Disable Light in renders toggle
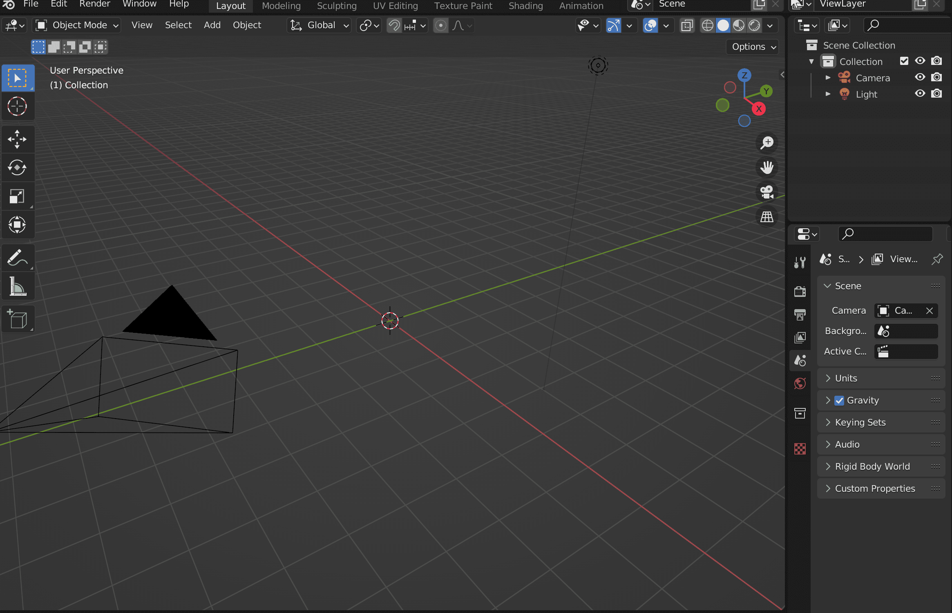The height and width of the screenshot is (613, 952). pyautogui.click(x=936, y=94)
